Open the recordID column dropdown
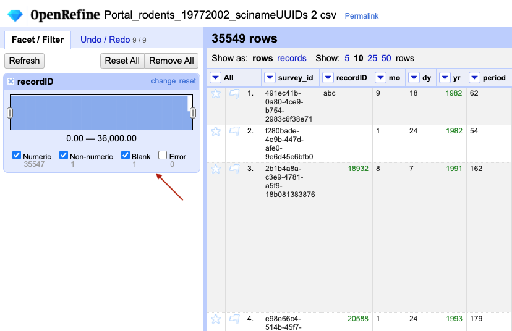 pos(328,78)
